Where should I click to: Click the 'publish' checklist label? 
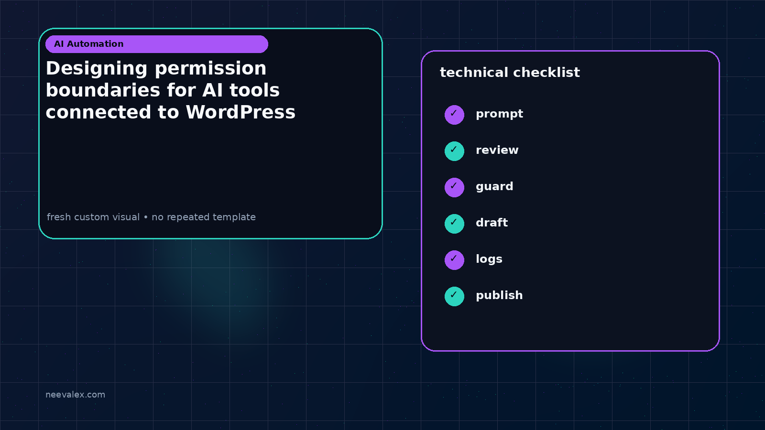(x=499, y=296)
